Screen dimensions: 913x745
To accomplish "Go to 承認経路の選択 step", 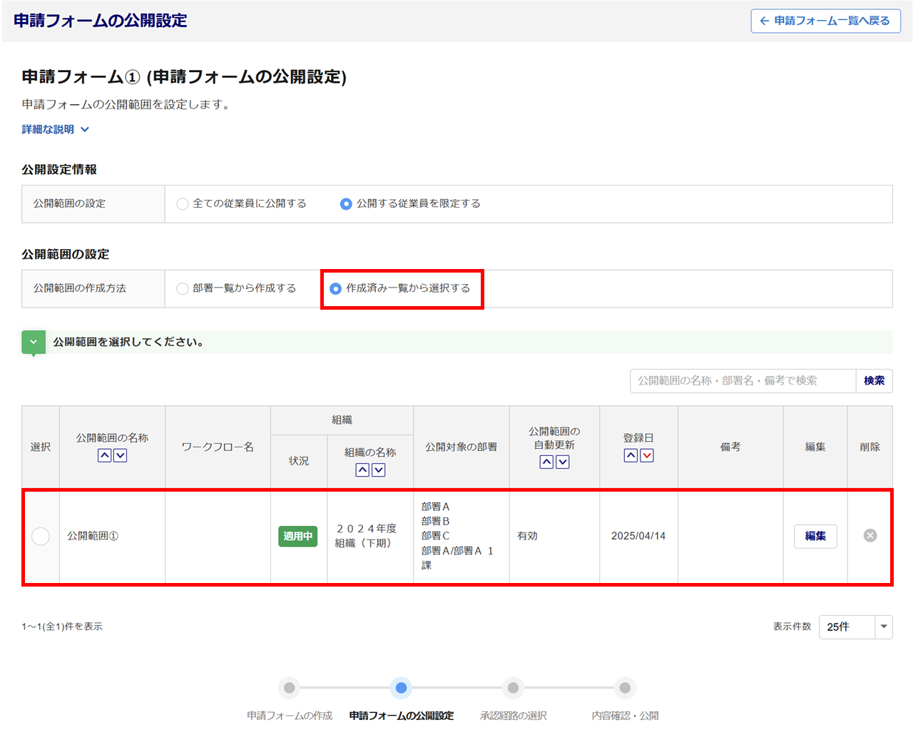I will coord(513,689).
